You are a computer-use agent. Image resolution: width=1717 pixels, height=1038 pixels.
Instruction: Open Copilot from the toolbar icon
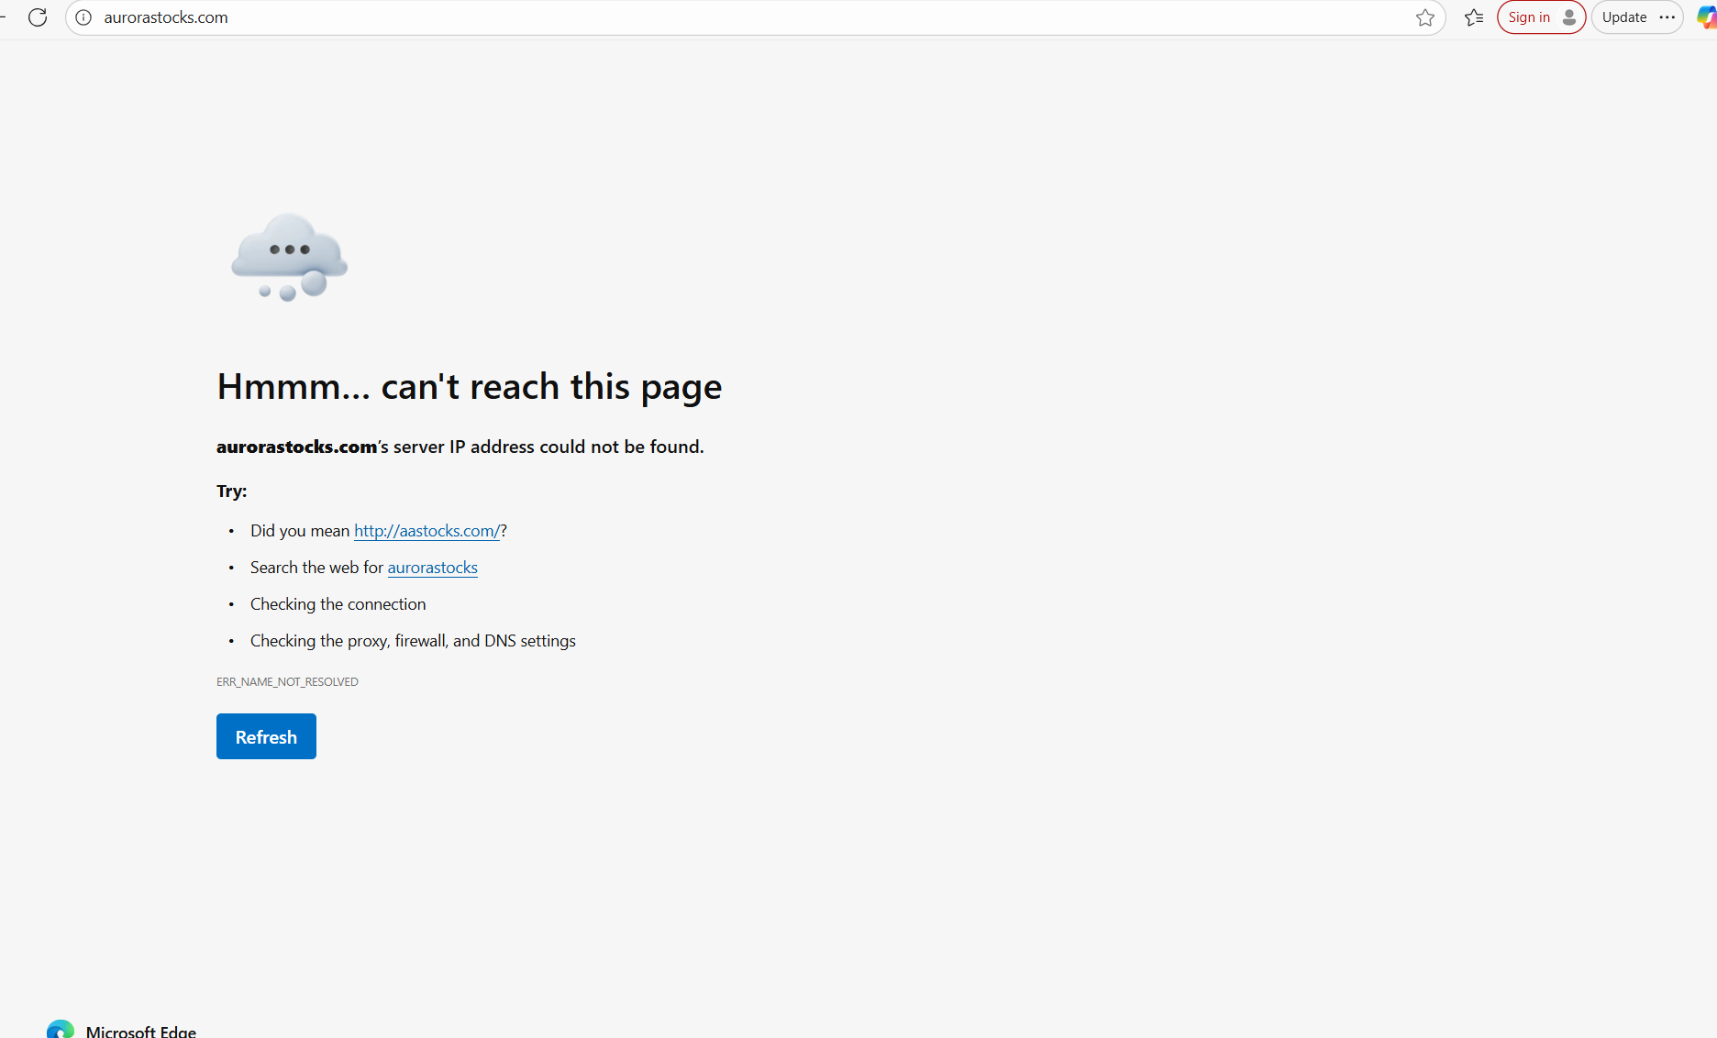[1707, 17]
